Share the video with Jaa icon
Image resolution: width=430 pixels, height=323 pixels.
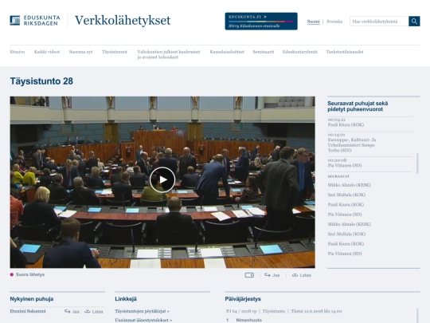pos(272,275)
